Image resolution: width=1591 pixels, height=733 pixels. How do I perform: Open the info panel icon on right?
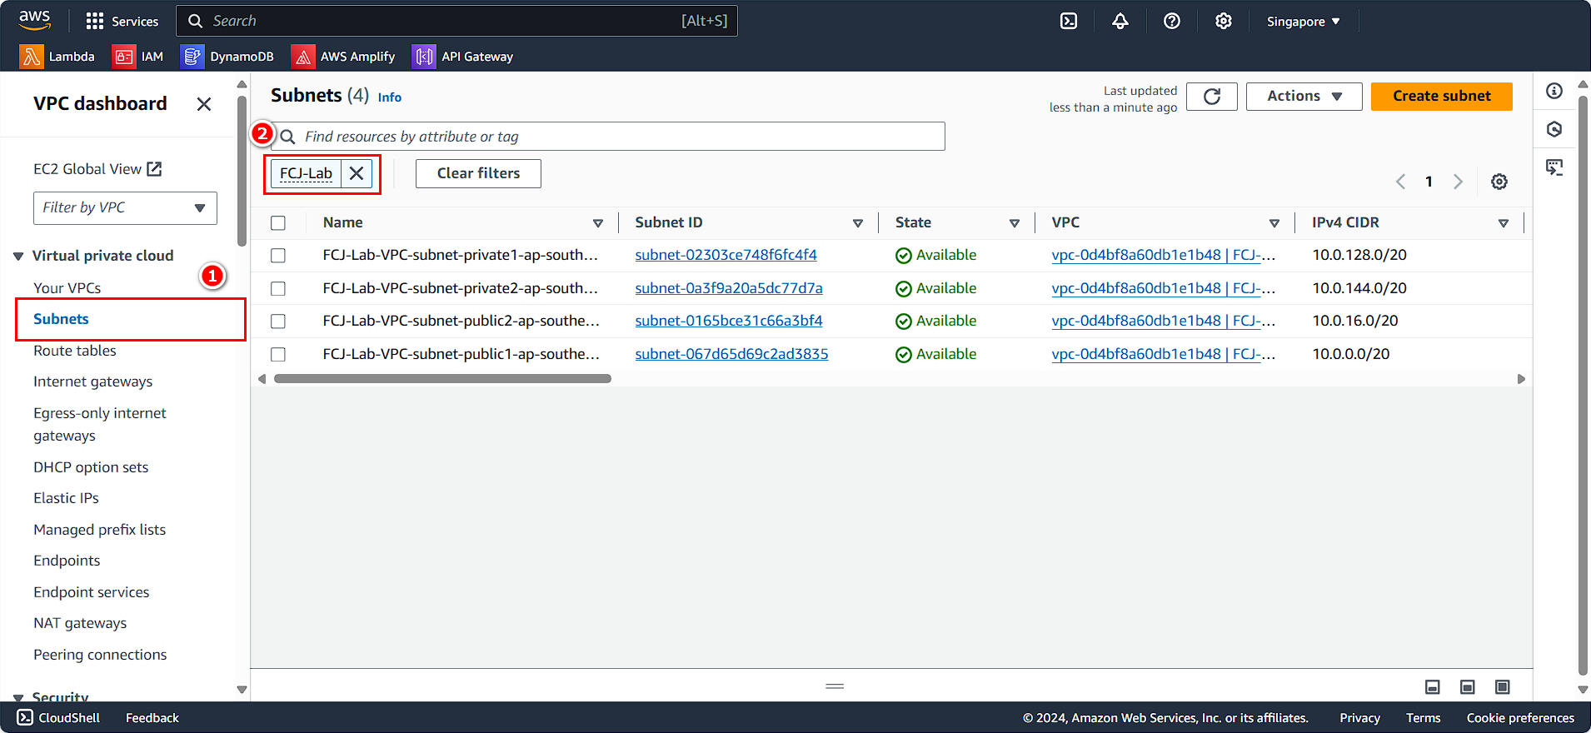tap(1554, 91)
